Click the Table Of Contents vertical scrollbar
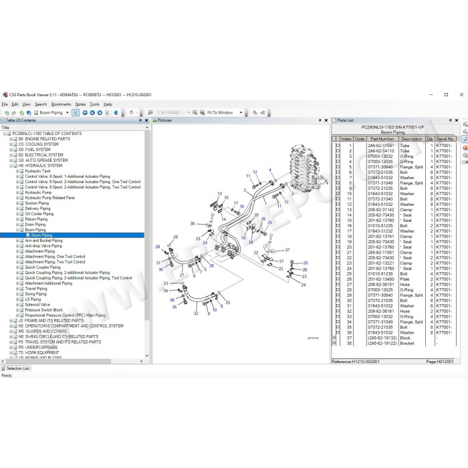 point(147,225)
